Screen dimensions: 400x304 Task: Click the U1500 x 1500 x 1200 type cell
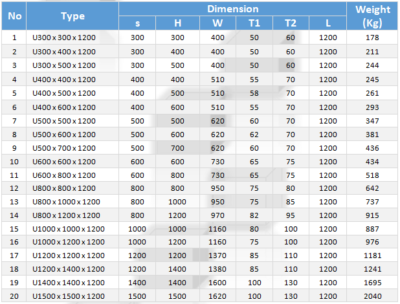[x=68, y=296]
